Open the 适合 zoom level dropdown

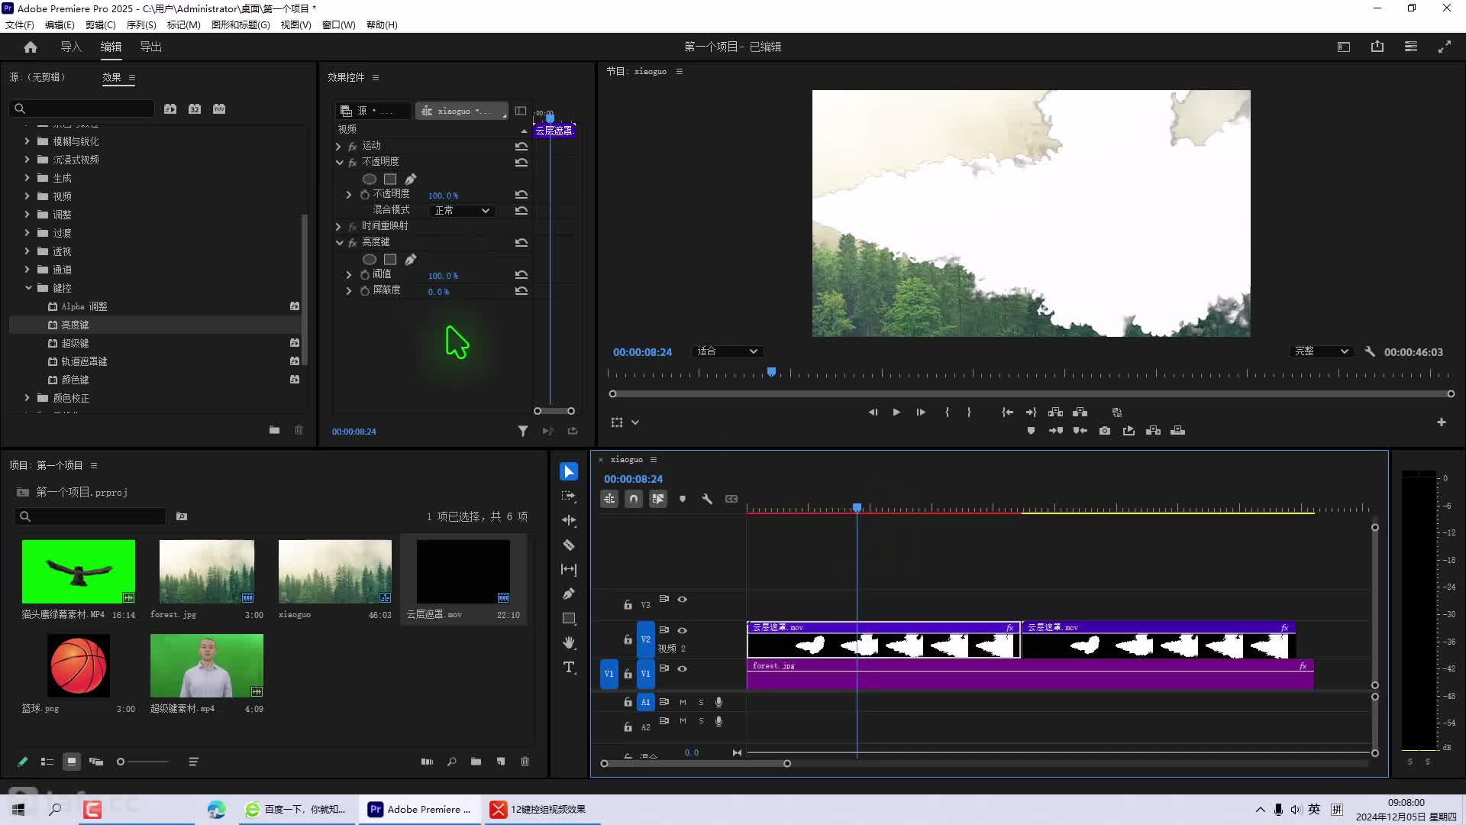727,351
